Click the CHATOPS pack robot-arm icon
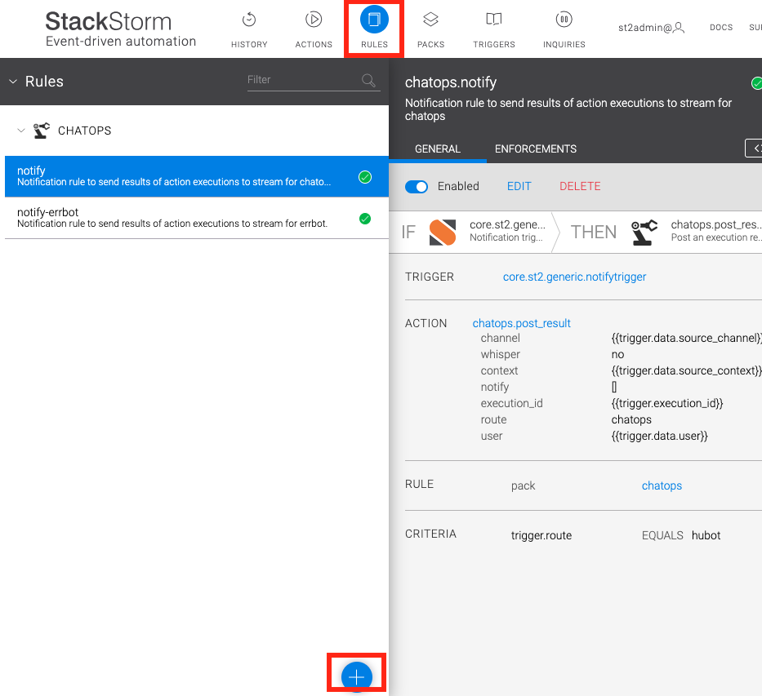This screenshot has width=762, height=696. click(42, 131)
